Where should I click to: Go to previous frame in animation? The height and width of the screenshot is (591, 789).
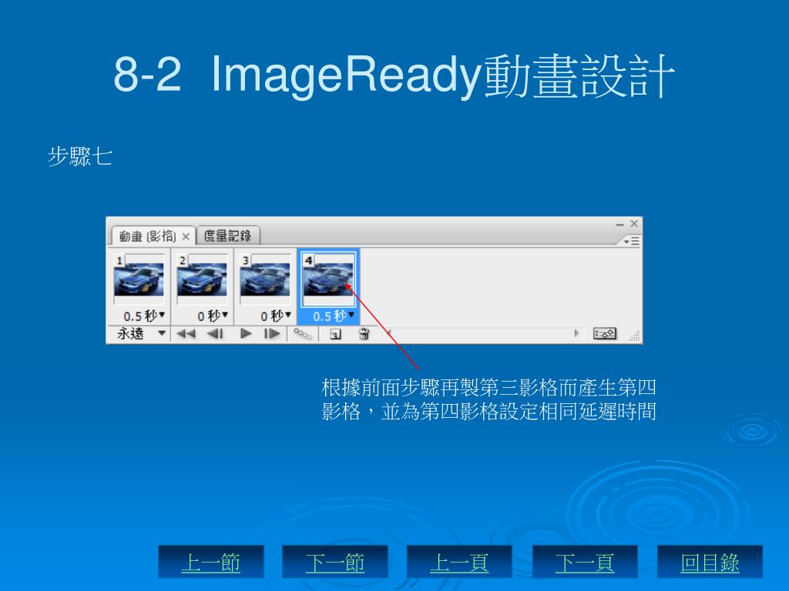point(216,334)
